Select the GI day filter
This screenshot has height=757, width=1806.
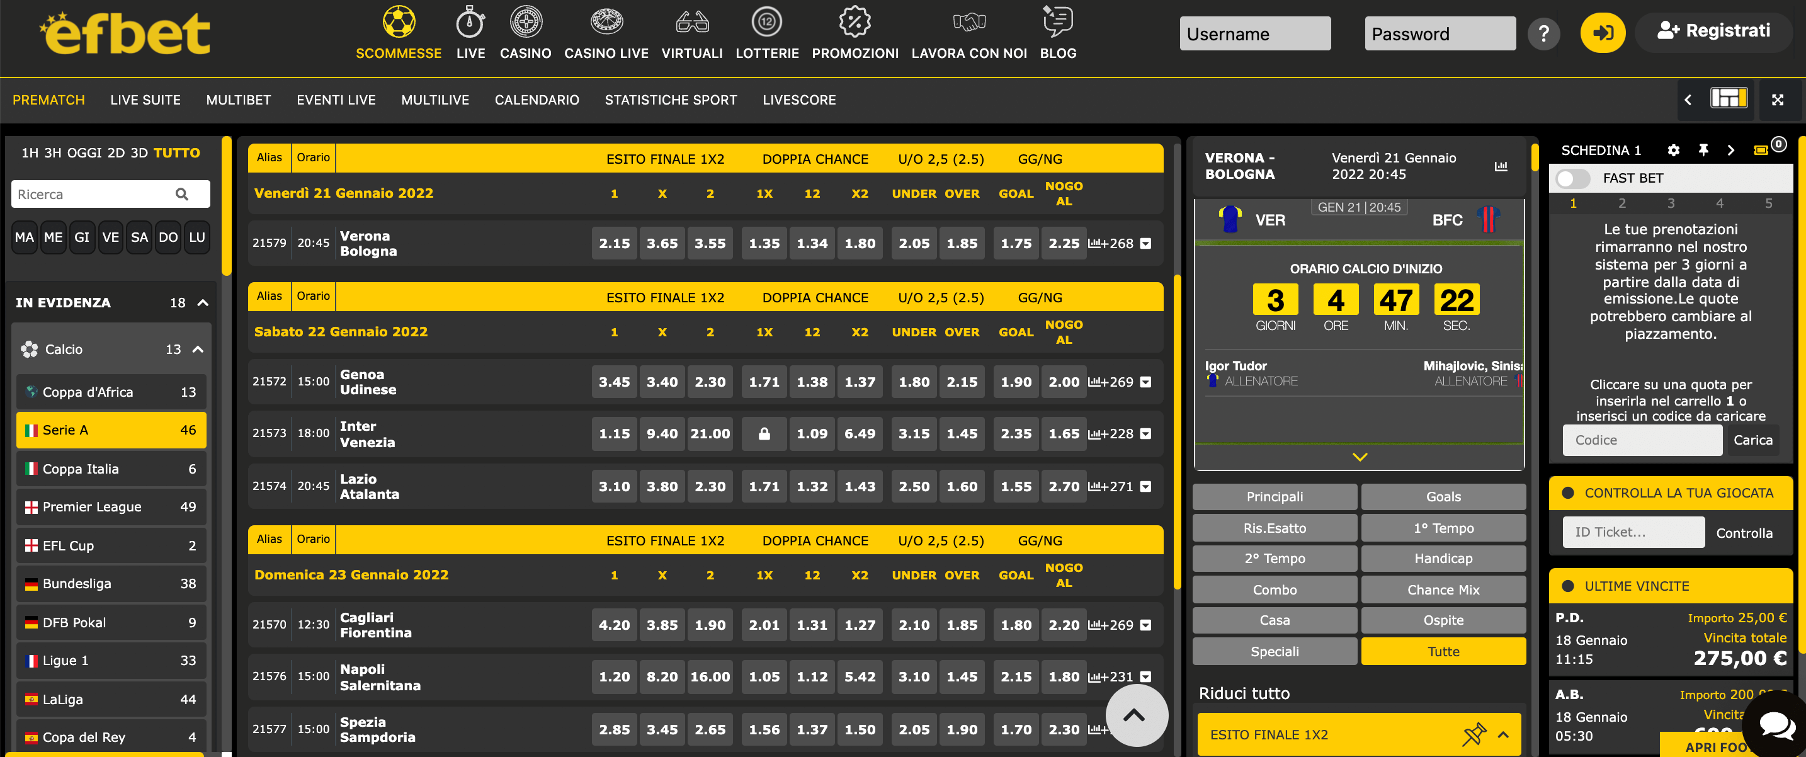[82, 237]
